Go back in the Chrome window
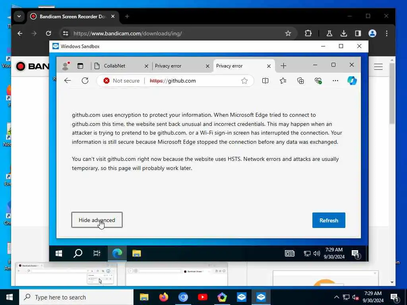The height and width of the screenshot is (305, 407). coord(20,33)
